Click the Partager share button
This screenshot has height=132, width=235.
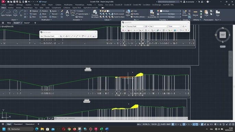click(43, 2)
